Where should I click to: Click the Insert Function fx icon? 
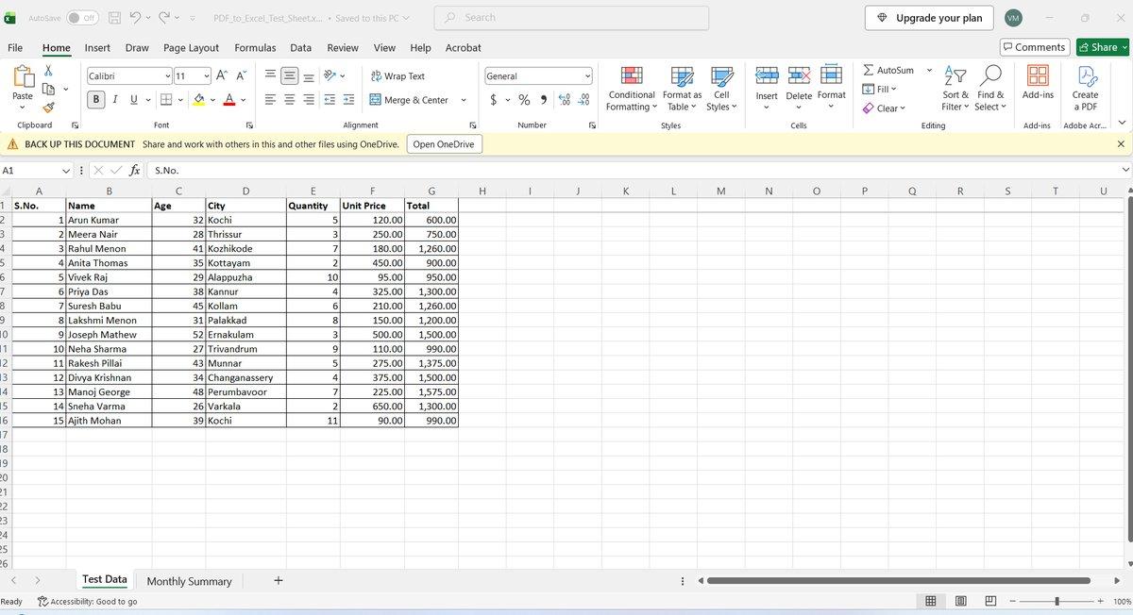135,171
